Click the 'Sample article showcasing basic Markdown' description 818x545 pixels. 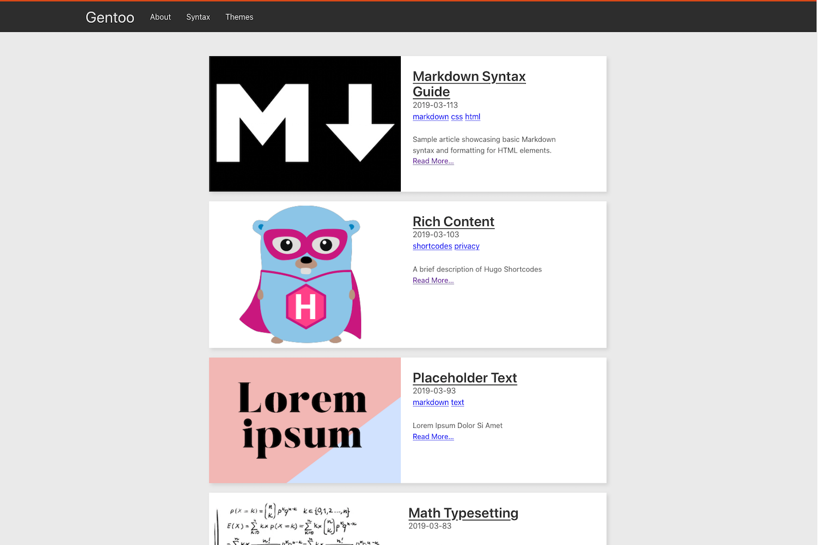point(484,145)
